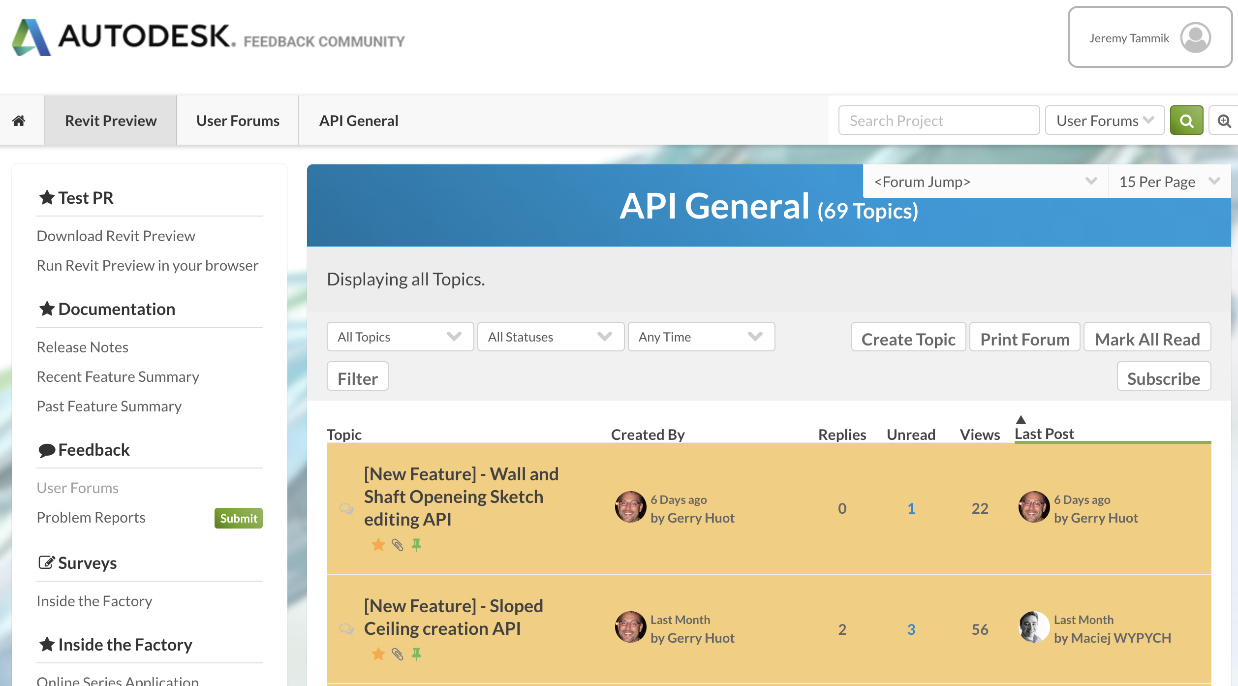Click the advanced search magnifier at far right
Image resolution: width=1238 pixels, height=686 pixels.
point(1225,120)
